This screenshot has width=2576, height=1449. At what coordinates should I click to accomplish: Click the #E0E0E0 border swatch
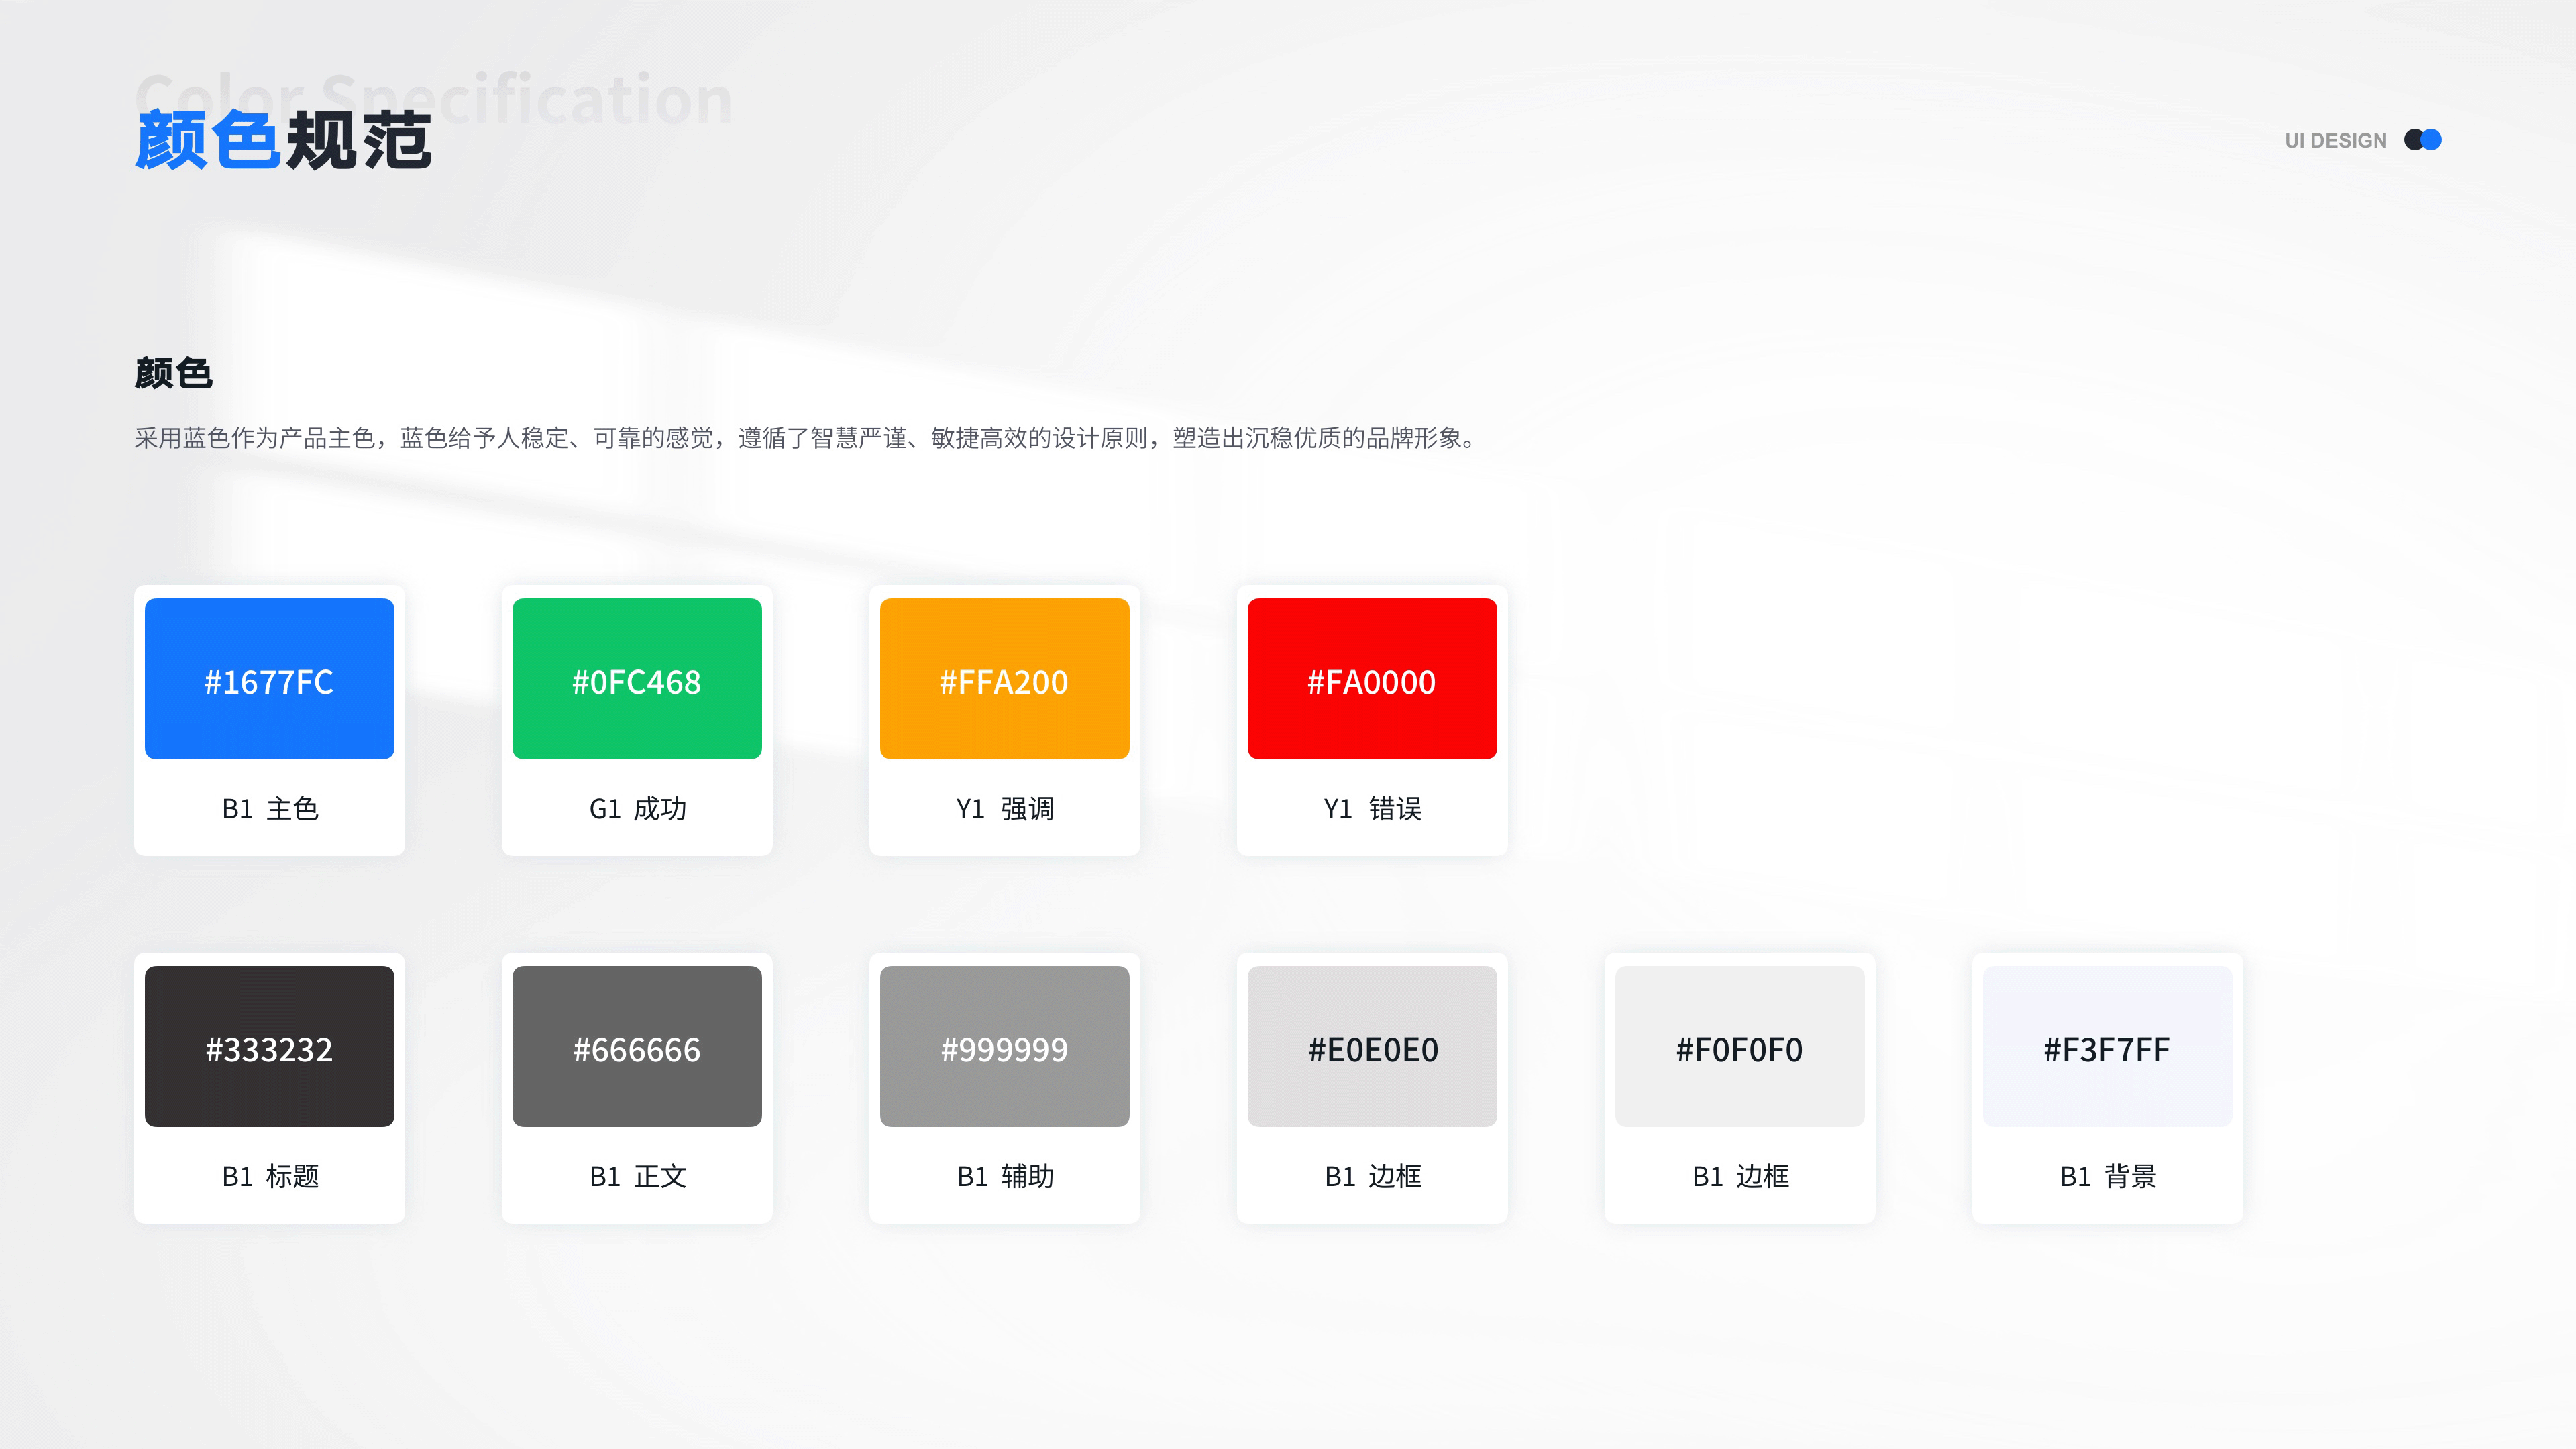click(x=1372, y=1046)
